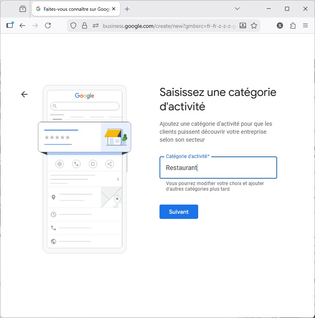The height and width of the screenshot is (318, 315).
Task: Open the hamburger application menu
Action: click(305, 25)
